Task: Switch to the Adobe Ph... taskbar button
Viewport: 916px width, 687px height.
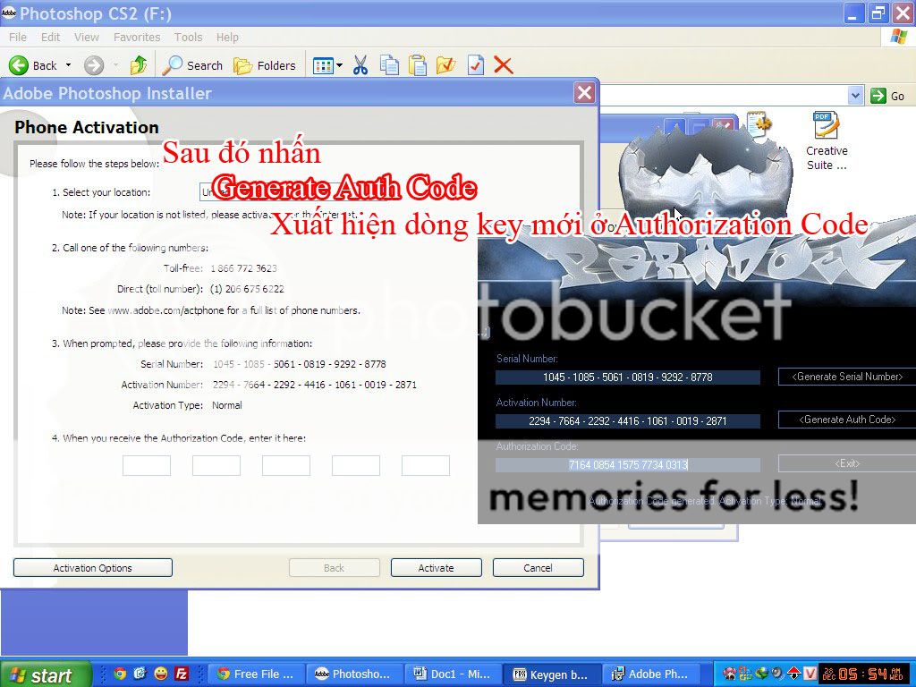Action: click(649, 674)
